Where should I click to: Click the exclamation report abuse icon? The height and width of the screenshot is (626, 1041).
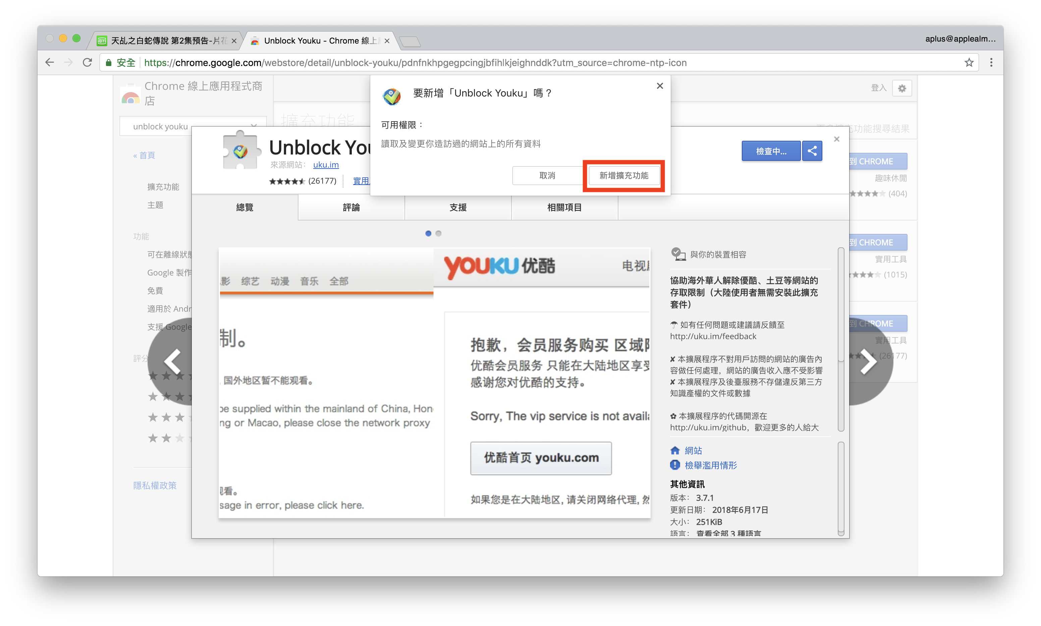pos(674,465)
